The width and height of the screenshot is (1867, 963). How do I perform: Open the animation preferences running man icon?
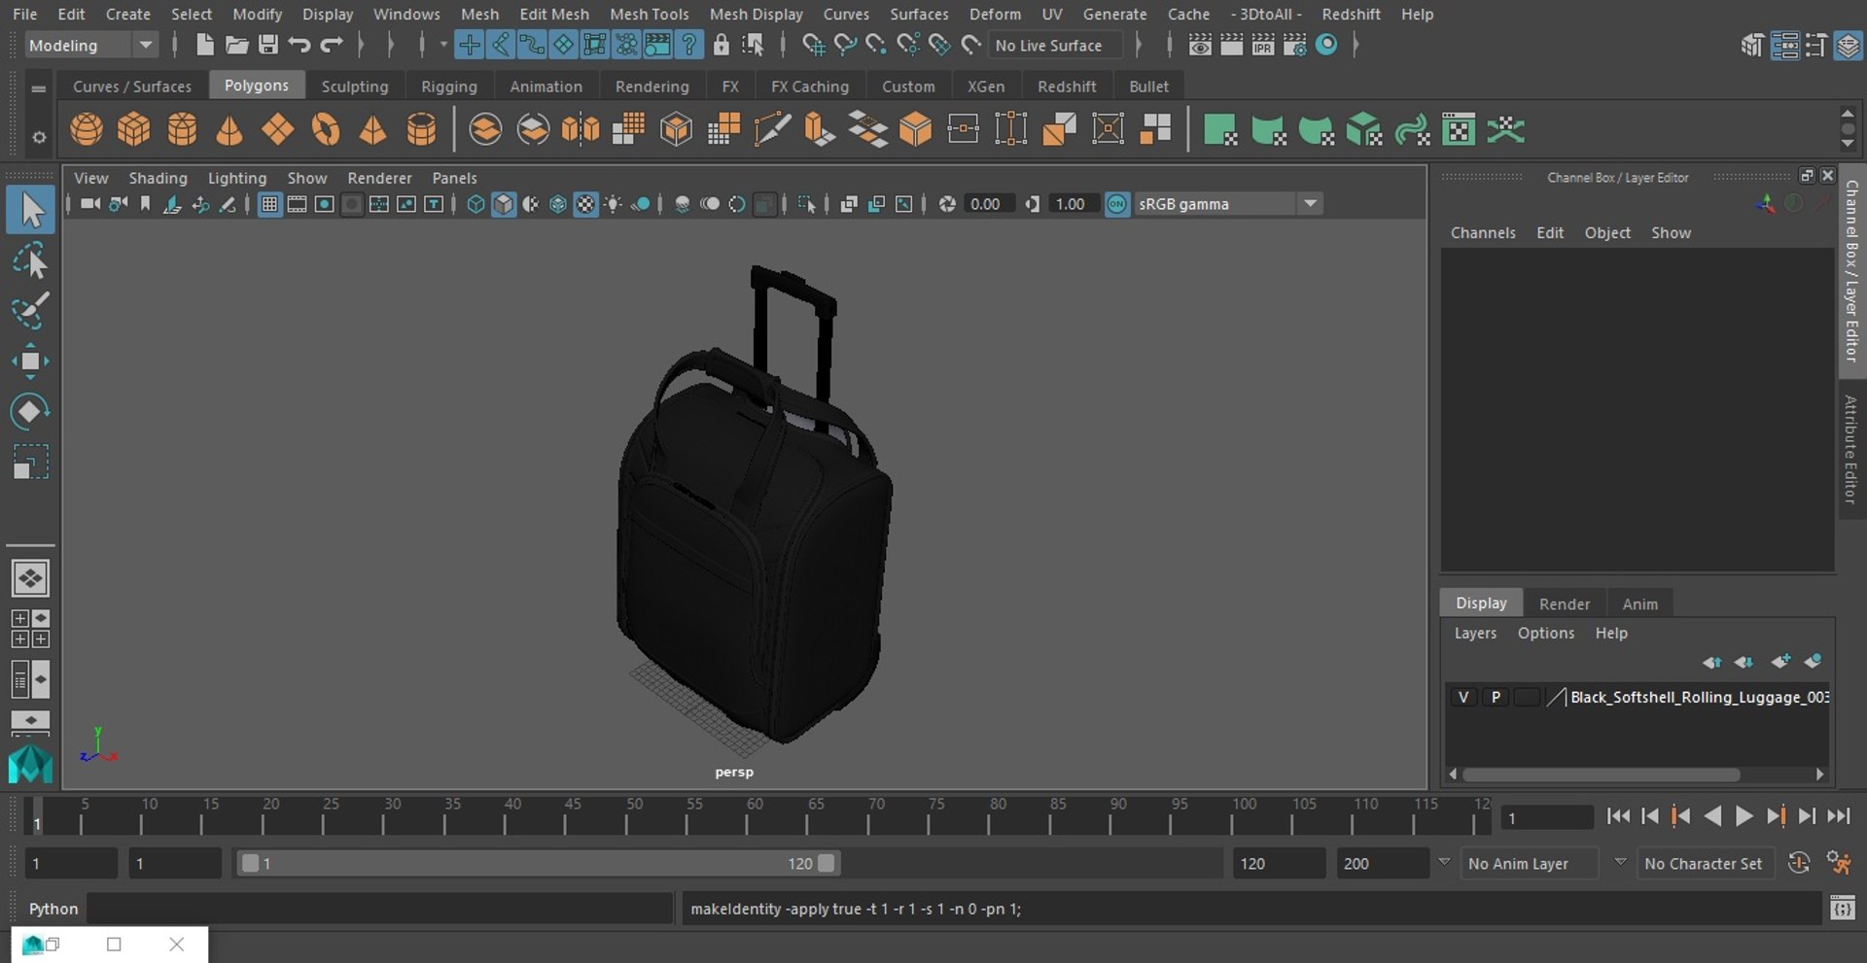(x=1838, y=863)
